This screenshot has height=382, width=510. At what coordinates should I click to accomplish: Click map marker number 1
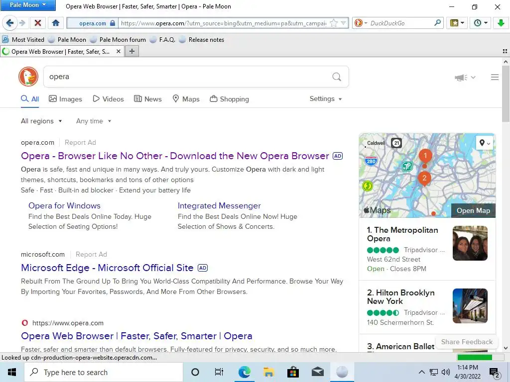(425, 156)
